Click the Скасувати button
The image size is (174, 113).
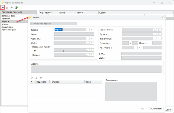(157, 109)
